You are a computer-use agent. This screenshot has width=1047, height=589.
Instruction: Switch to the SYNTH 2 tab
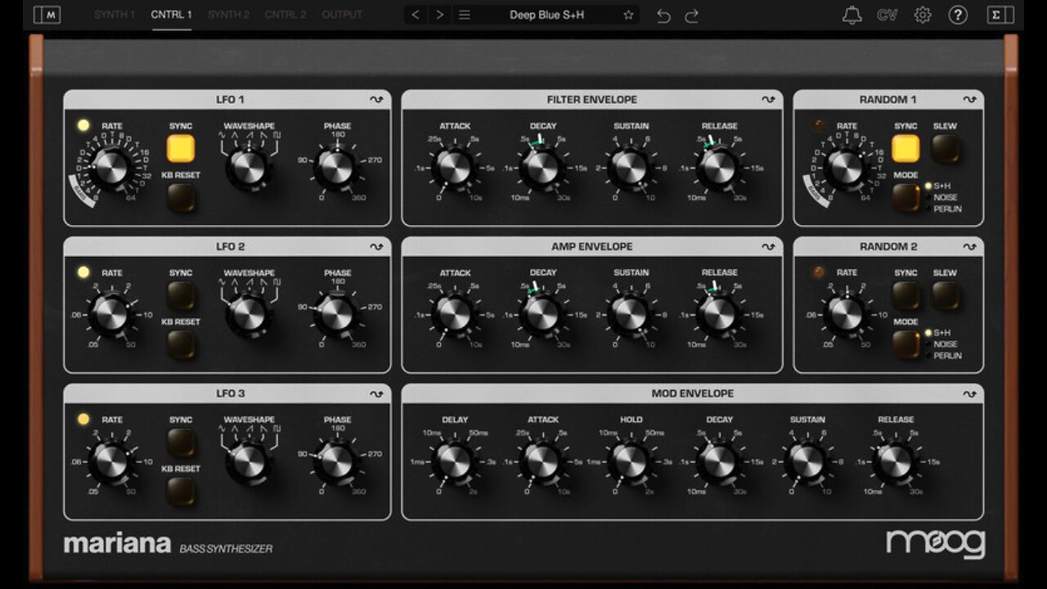click(229, 15)
